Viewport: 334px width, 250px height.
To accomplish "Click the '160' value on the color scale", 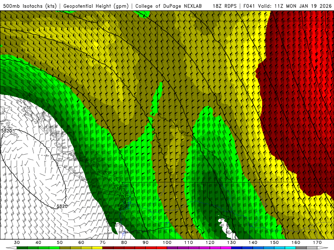I will pos(296,242).
